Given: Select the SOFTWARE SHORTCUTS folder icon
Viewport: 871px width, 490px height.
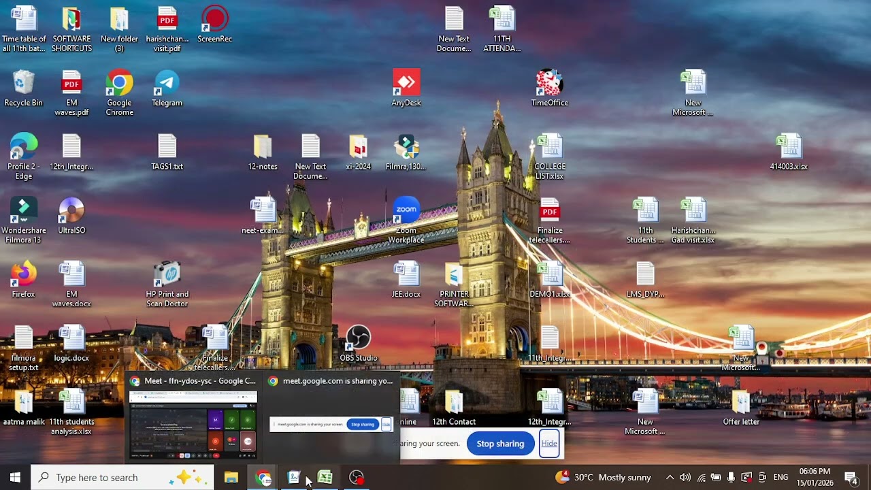Looking at the screenshot, I should 71,30.
